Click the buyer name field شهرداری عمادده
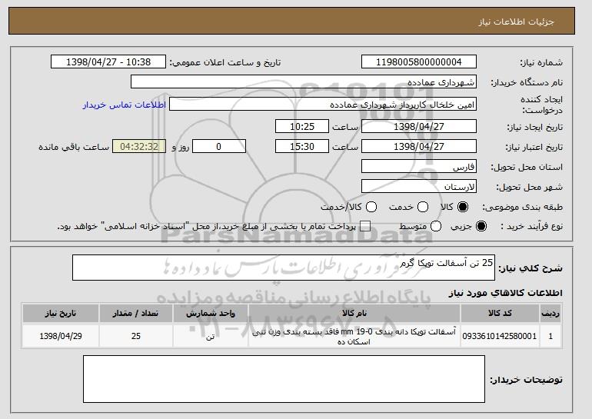Screen dimensions: 592x419 (304, 82)
